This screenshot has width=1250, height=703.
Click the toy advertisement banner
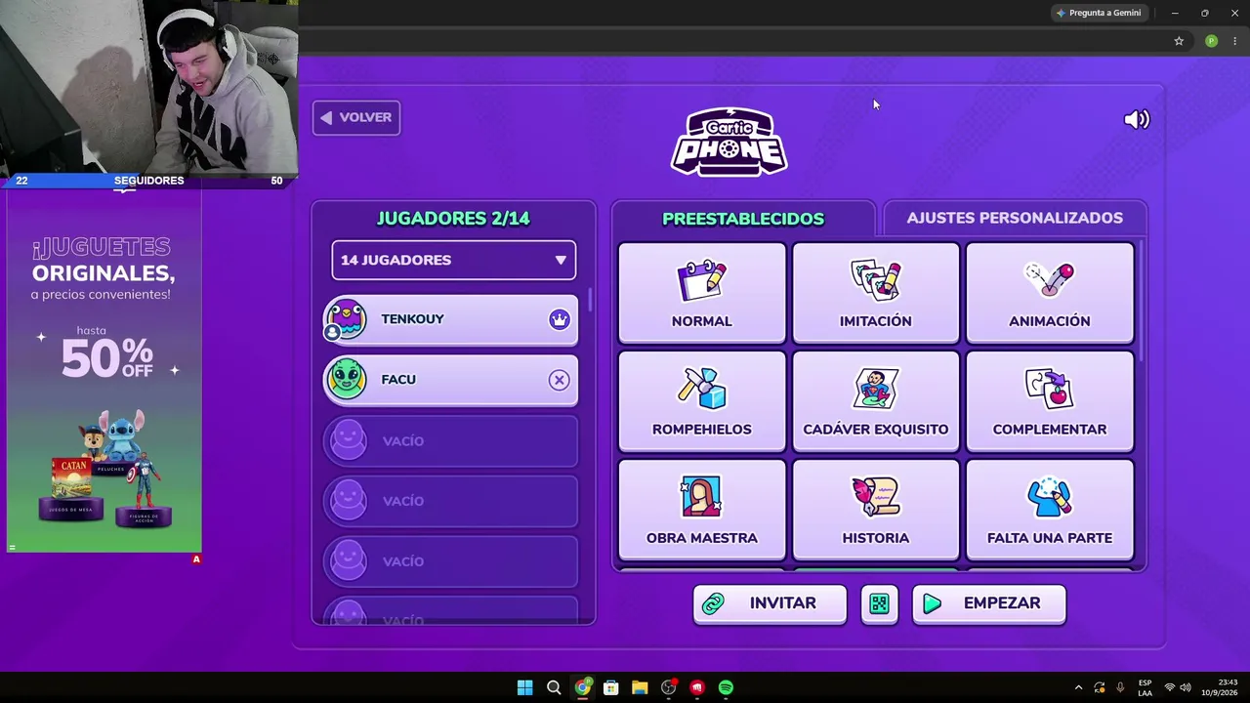coord(104,369)
